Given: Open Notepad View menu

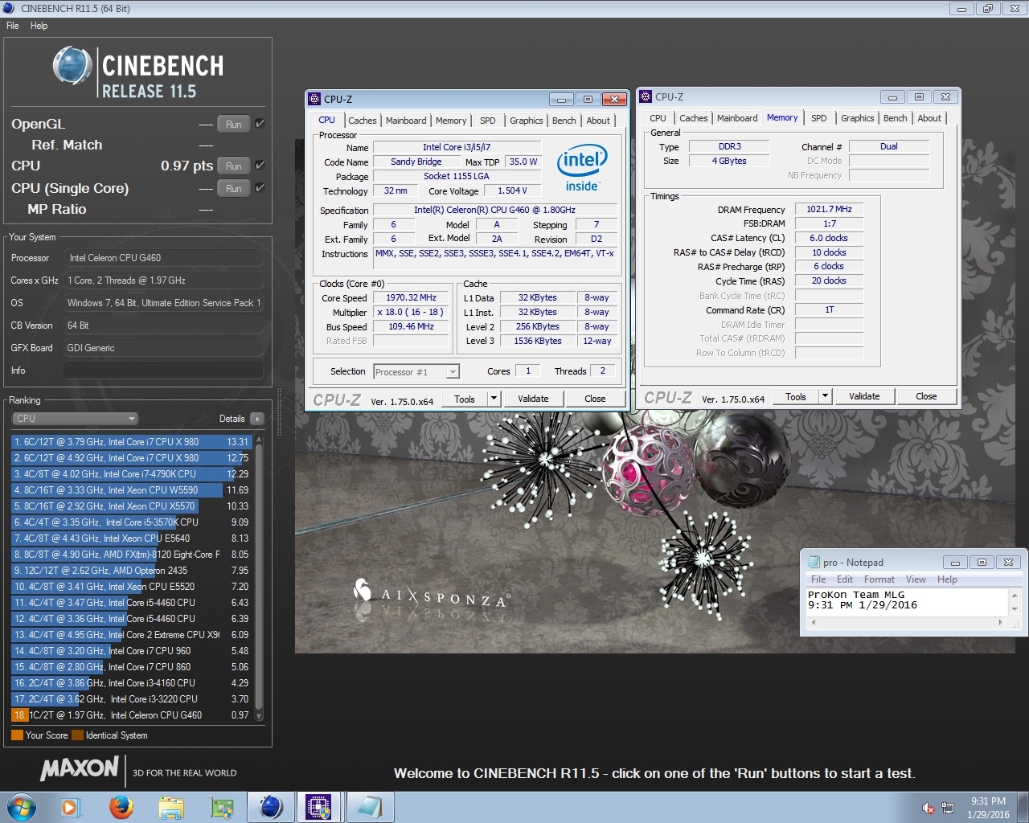Looking at the screenshot, I should click(916, 579).
